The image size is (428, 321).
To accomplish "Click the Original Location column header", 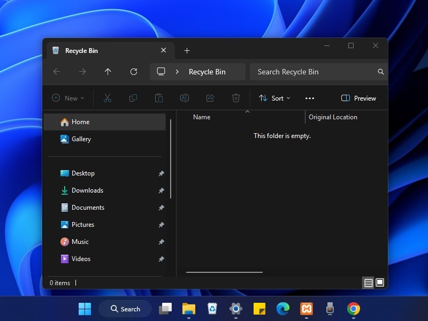I will pos(333,117).
